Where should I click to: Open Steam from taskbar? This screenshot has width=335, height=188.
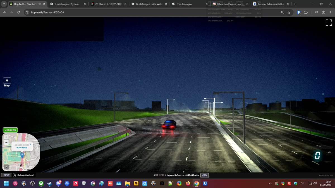(x=50, y=184)
